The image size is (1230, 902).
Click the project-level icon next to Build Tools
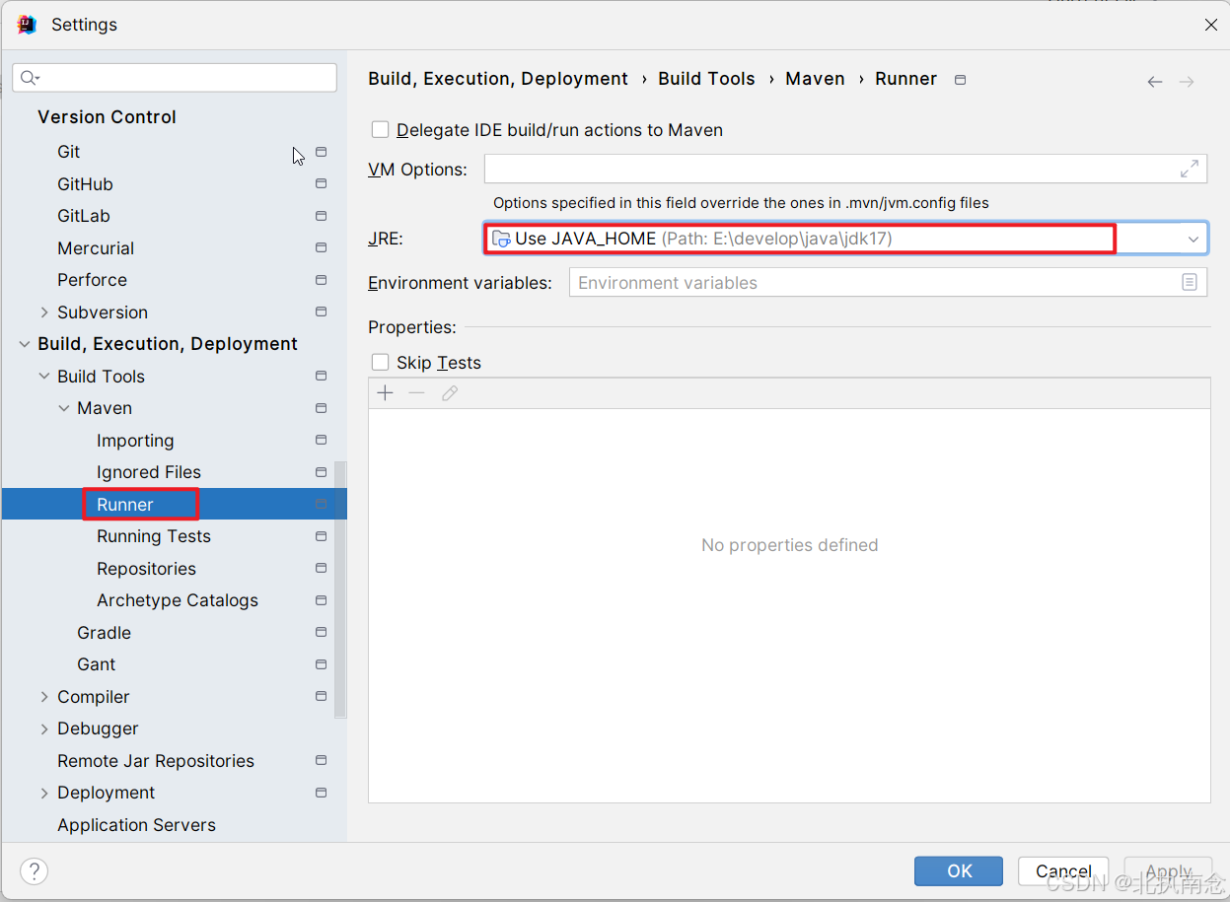[x=321, y=377]
